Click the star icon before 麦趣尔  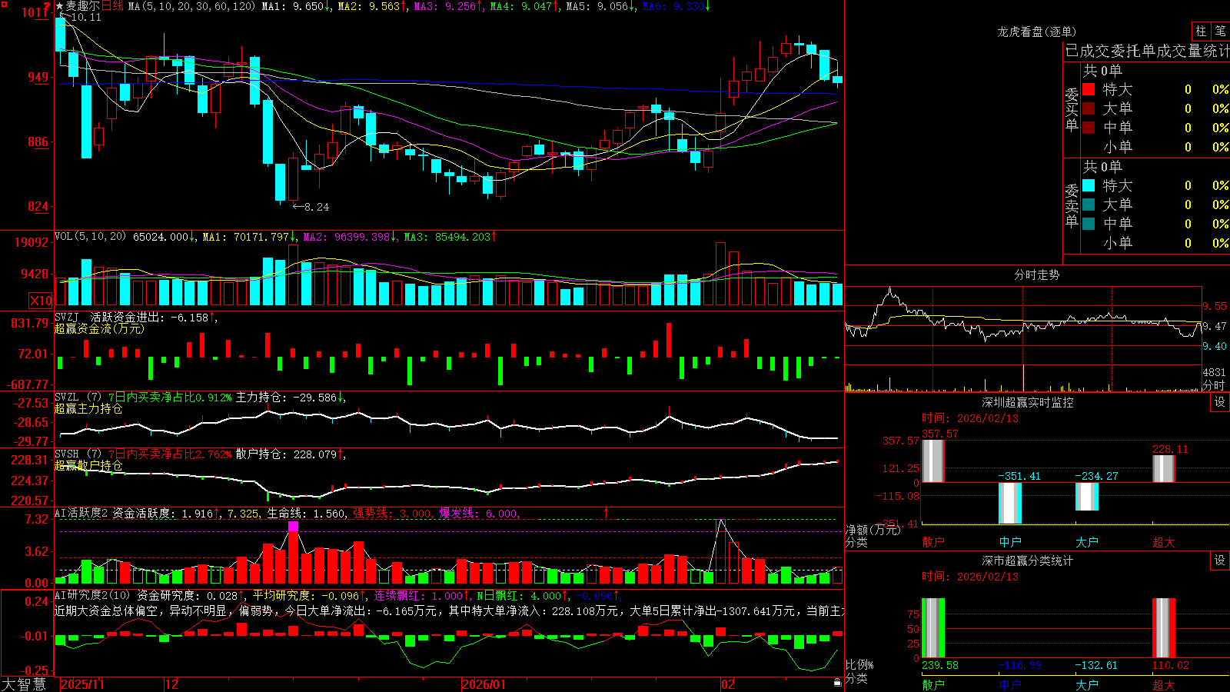coord(60,6)
